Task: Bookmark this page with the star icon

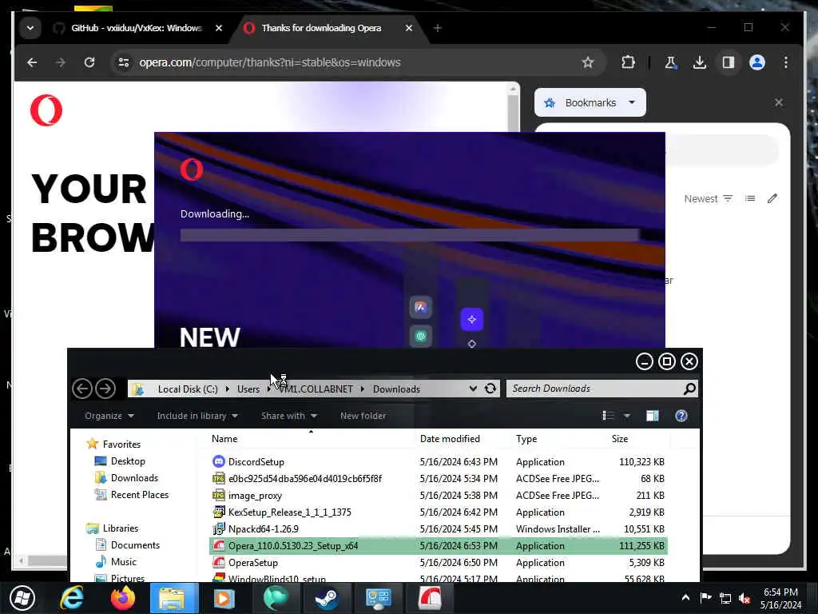Action: click(x=588, y=62)
